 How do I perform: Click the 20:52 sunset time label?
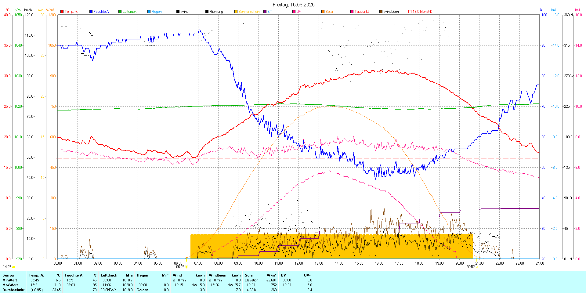pos(470,267)
